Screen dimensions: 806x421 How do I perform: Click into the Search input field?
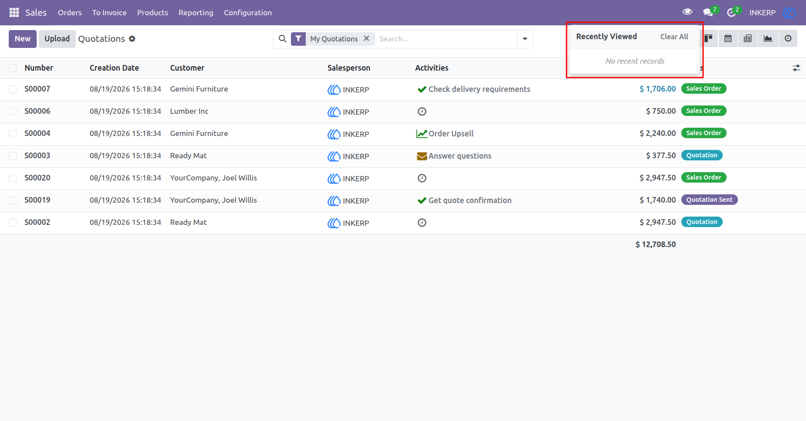(x=446, y=39)
